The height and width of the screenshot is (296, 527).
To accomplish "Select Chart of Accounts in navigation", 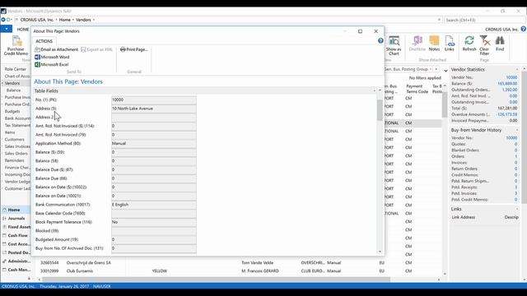I will pyautogui.click(x=17, y=76).
